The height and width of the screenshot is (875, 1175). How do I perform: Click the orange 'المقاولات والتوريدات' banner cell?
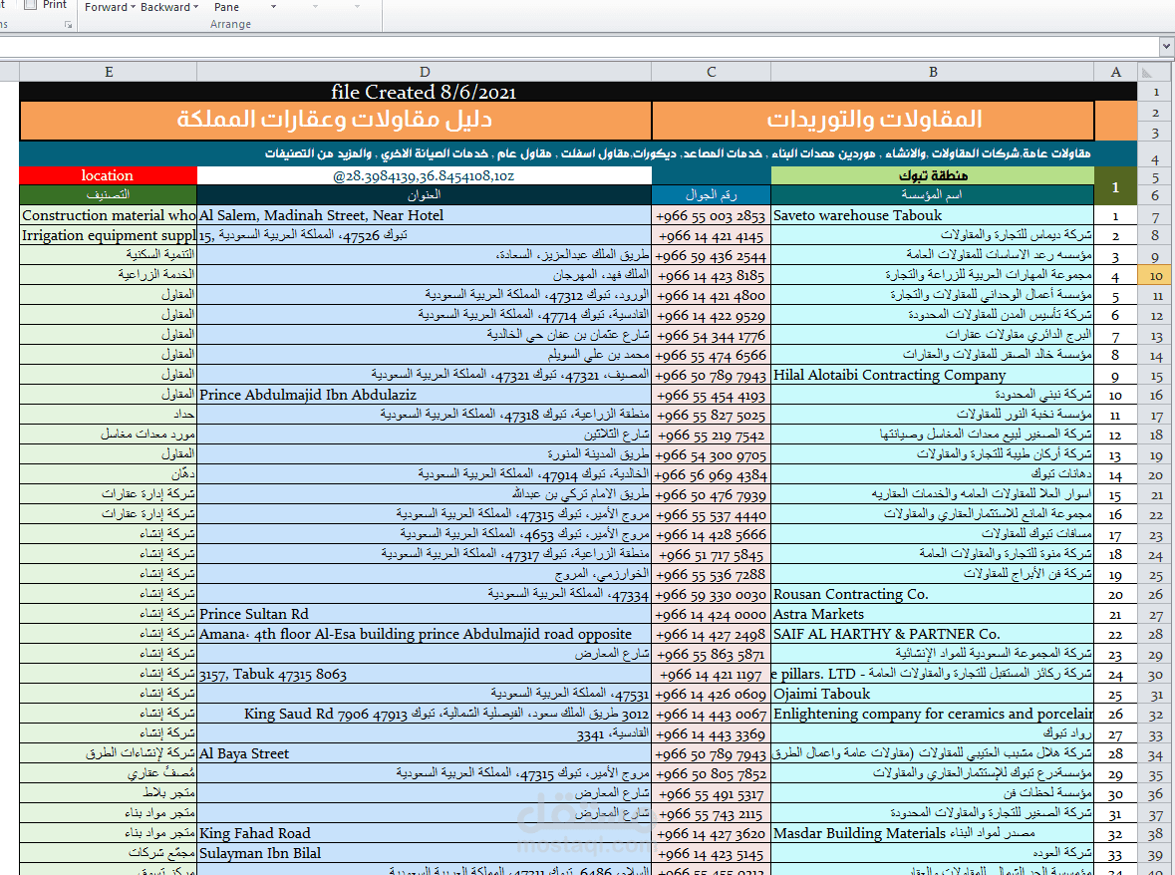click(x=873, y=120)
